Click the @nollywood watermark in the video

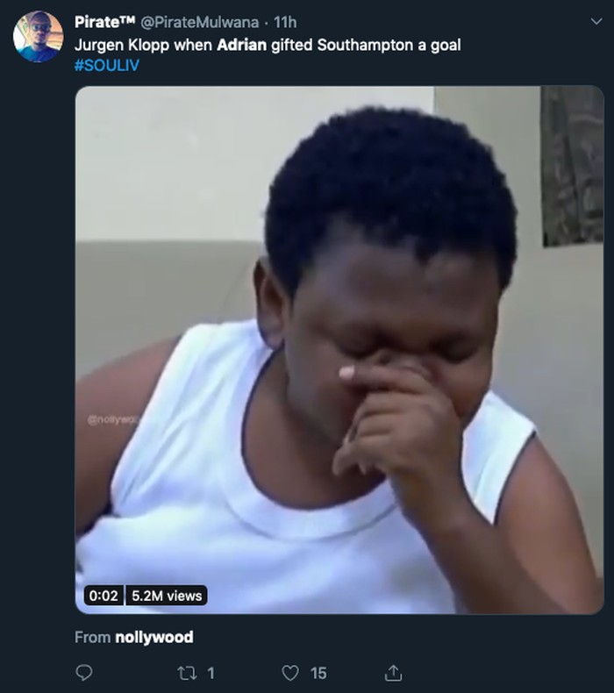[112, 420]
